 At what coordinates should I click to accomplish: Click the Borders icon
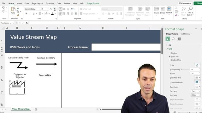(40, 13)
